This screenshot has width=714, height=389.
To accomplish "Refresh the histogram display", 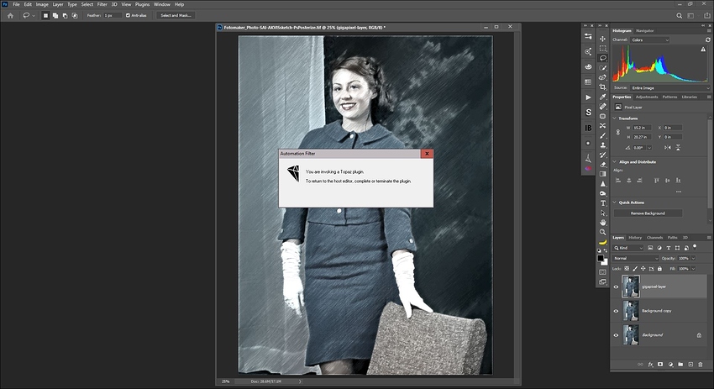I will tap(707, 40).
